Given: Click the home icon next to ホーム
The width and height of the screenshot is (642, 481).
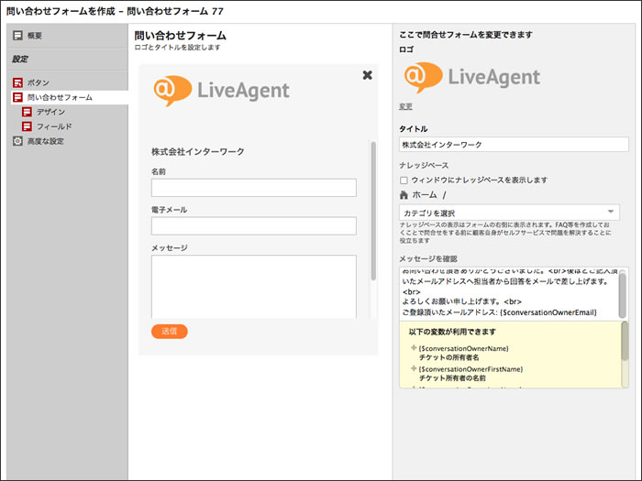Looking at the screenshot, I should pyautogui.click(x=404, y=194).
